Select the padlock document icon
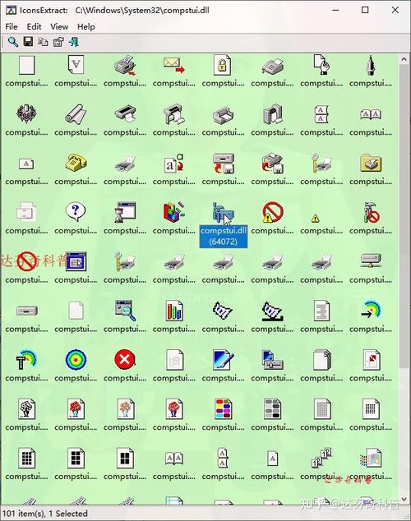The width and height of the screenshot is (411, 521). point(222,65)
